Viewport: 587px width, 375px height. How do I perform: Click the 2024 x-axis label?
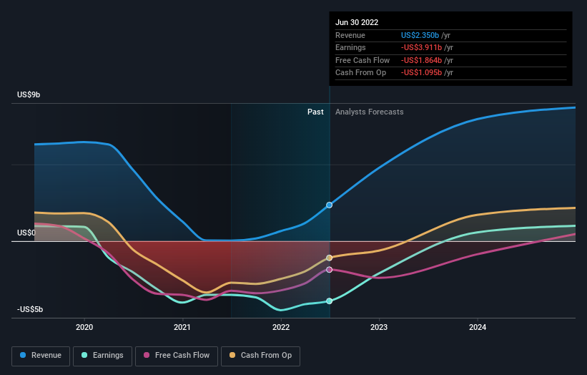(478, 327)
